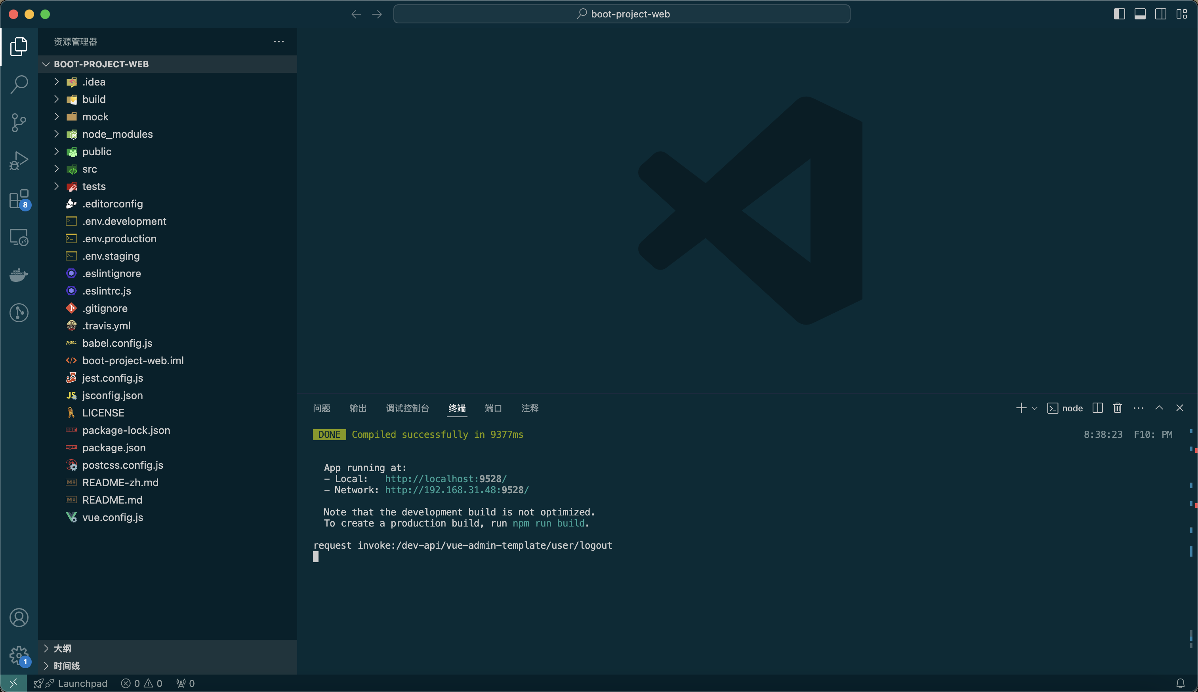Switch to the 端口 ports tab
Screen dimensions: 1198x692
point(493,408)
